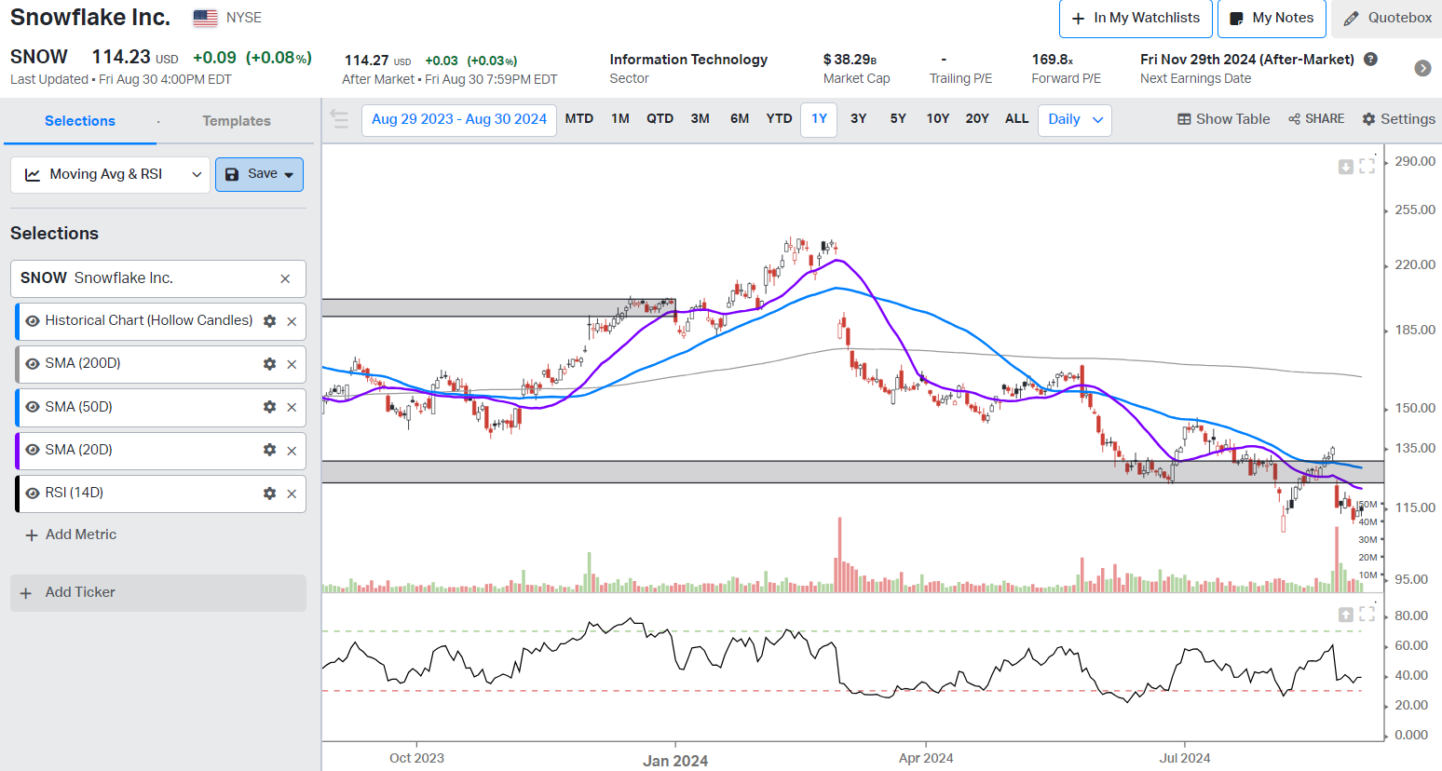Download the price chart image
The image size is (1442, 771).
pyautogui.click(x=1345, y=167)
